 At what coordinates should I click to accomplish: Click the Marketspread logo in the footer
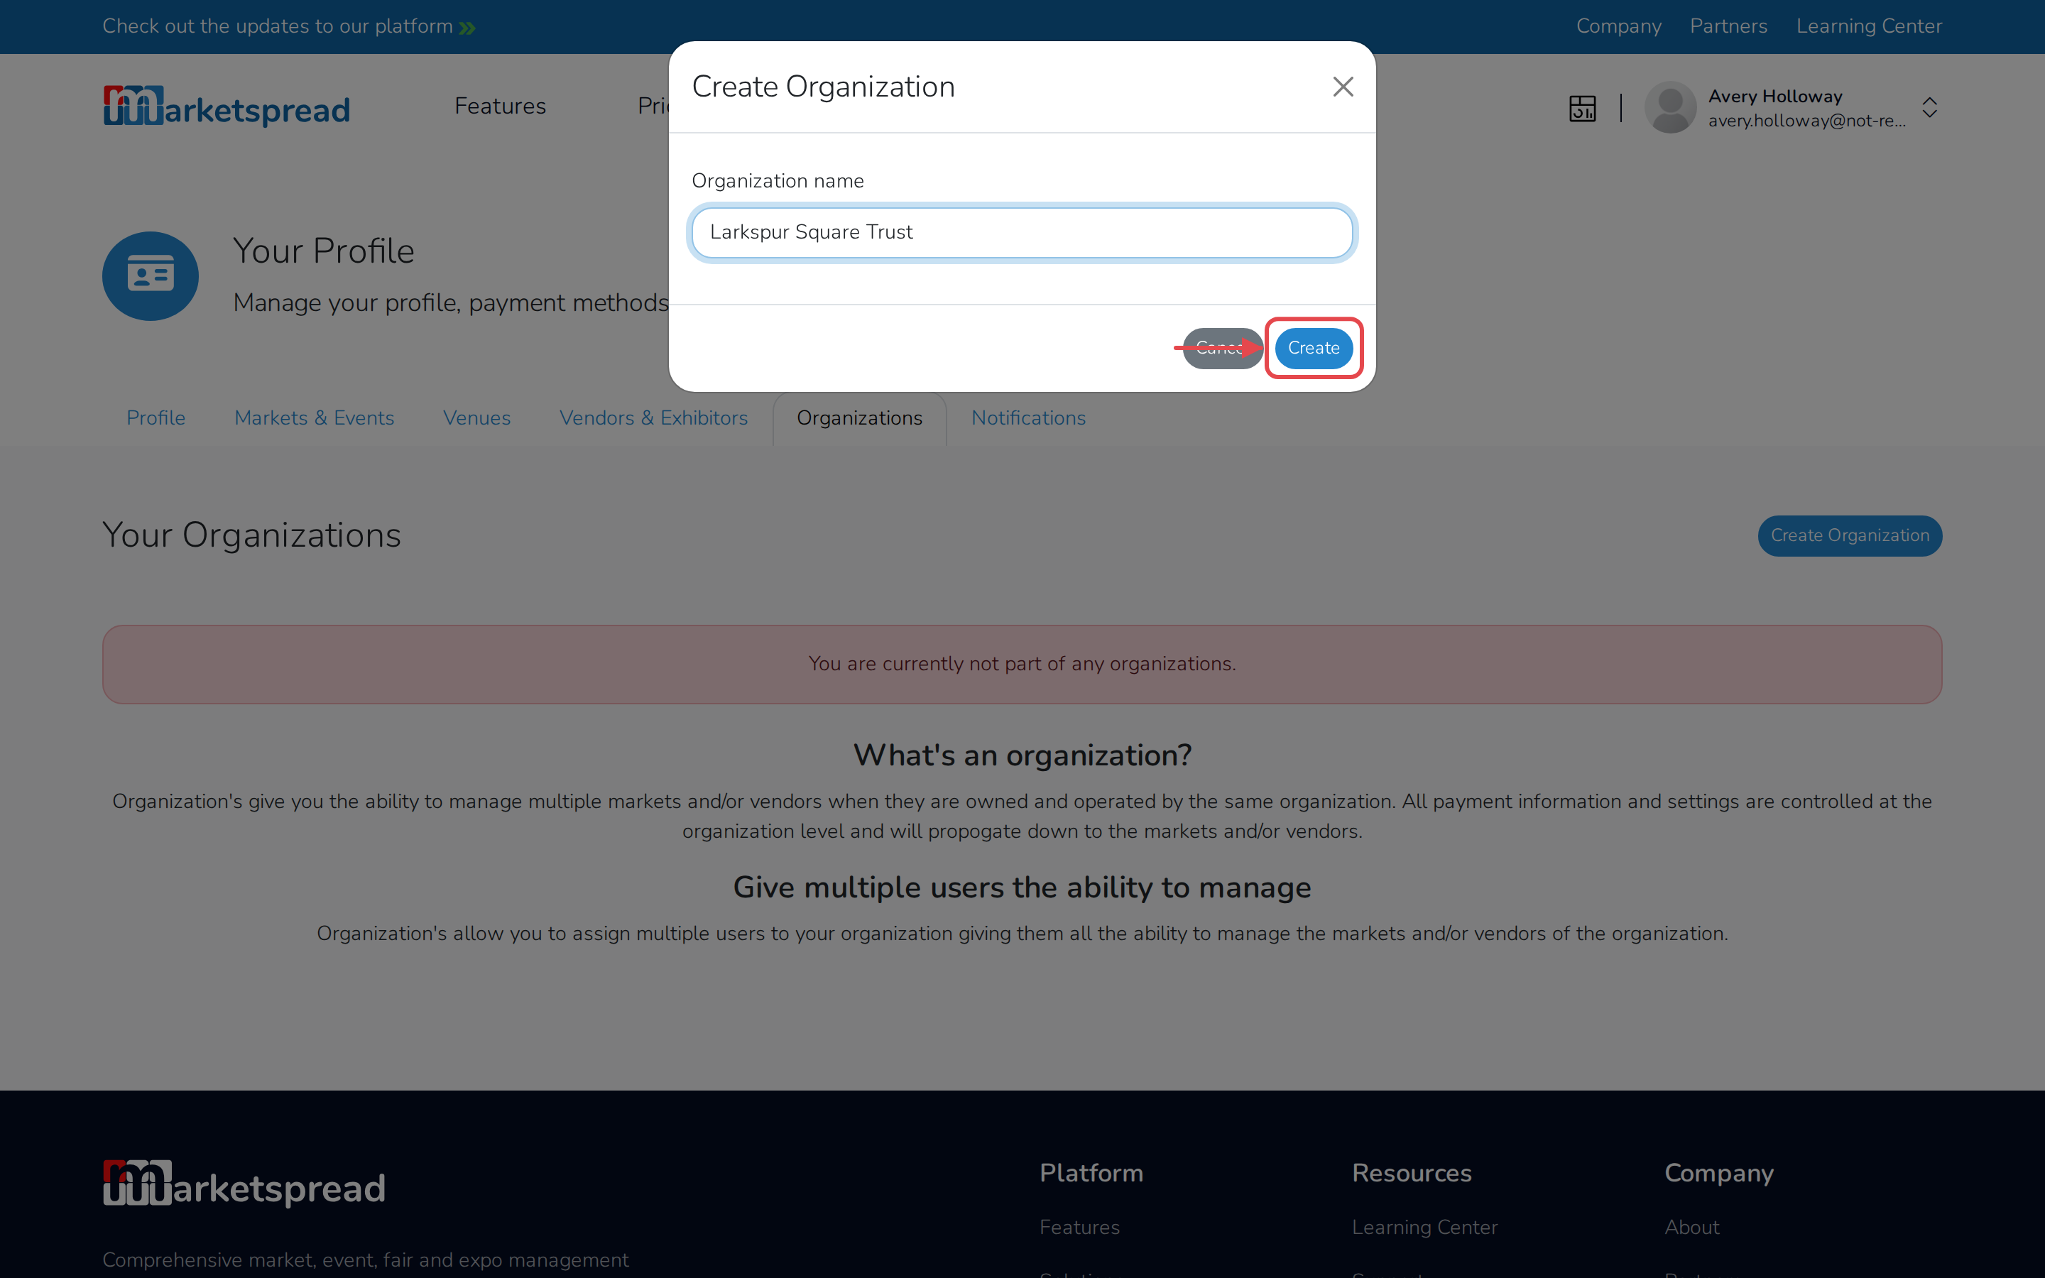pos(244,1184)
